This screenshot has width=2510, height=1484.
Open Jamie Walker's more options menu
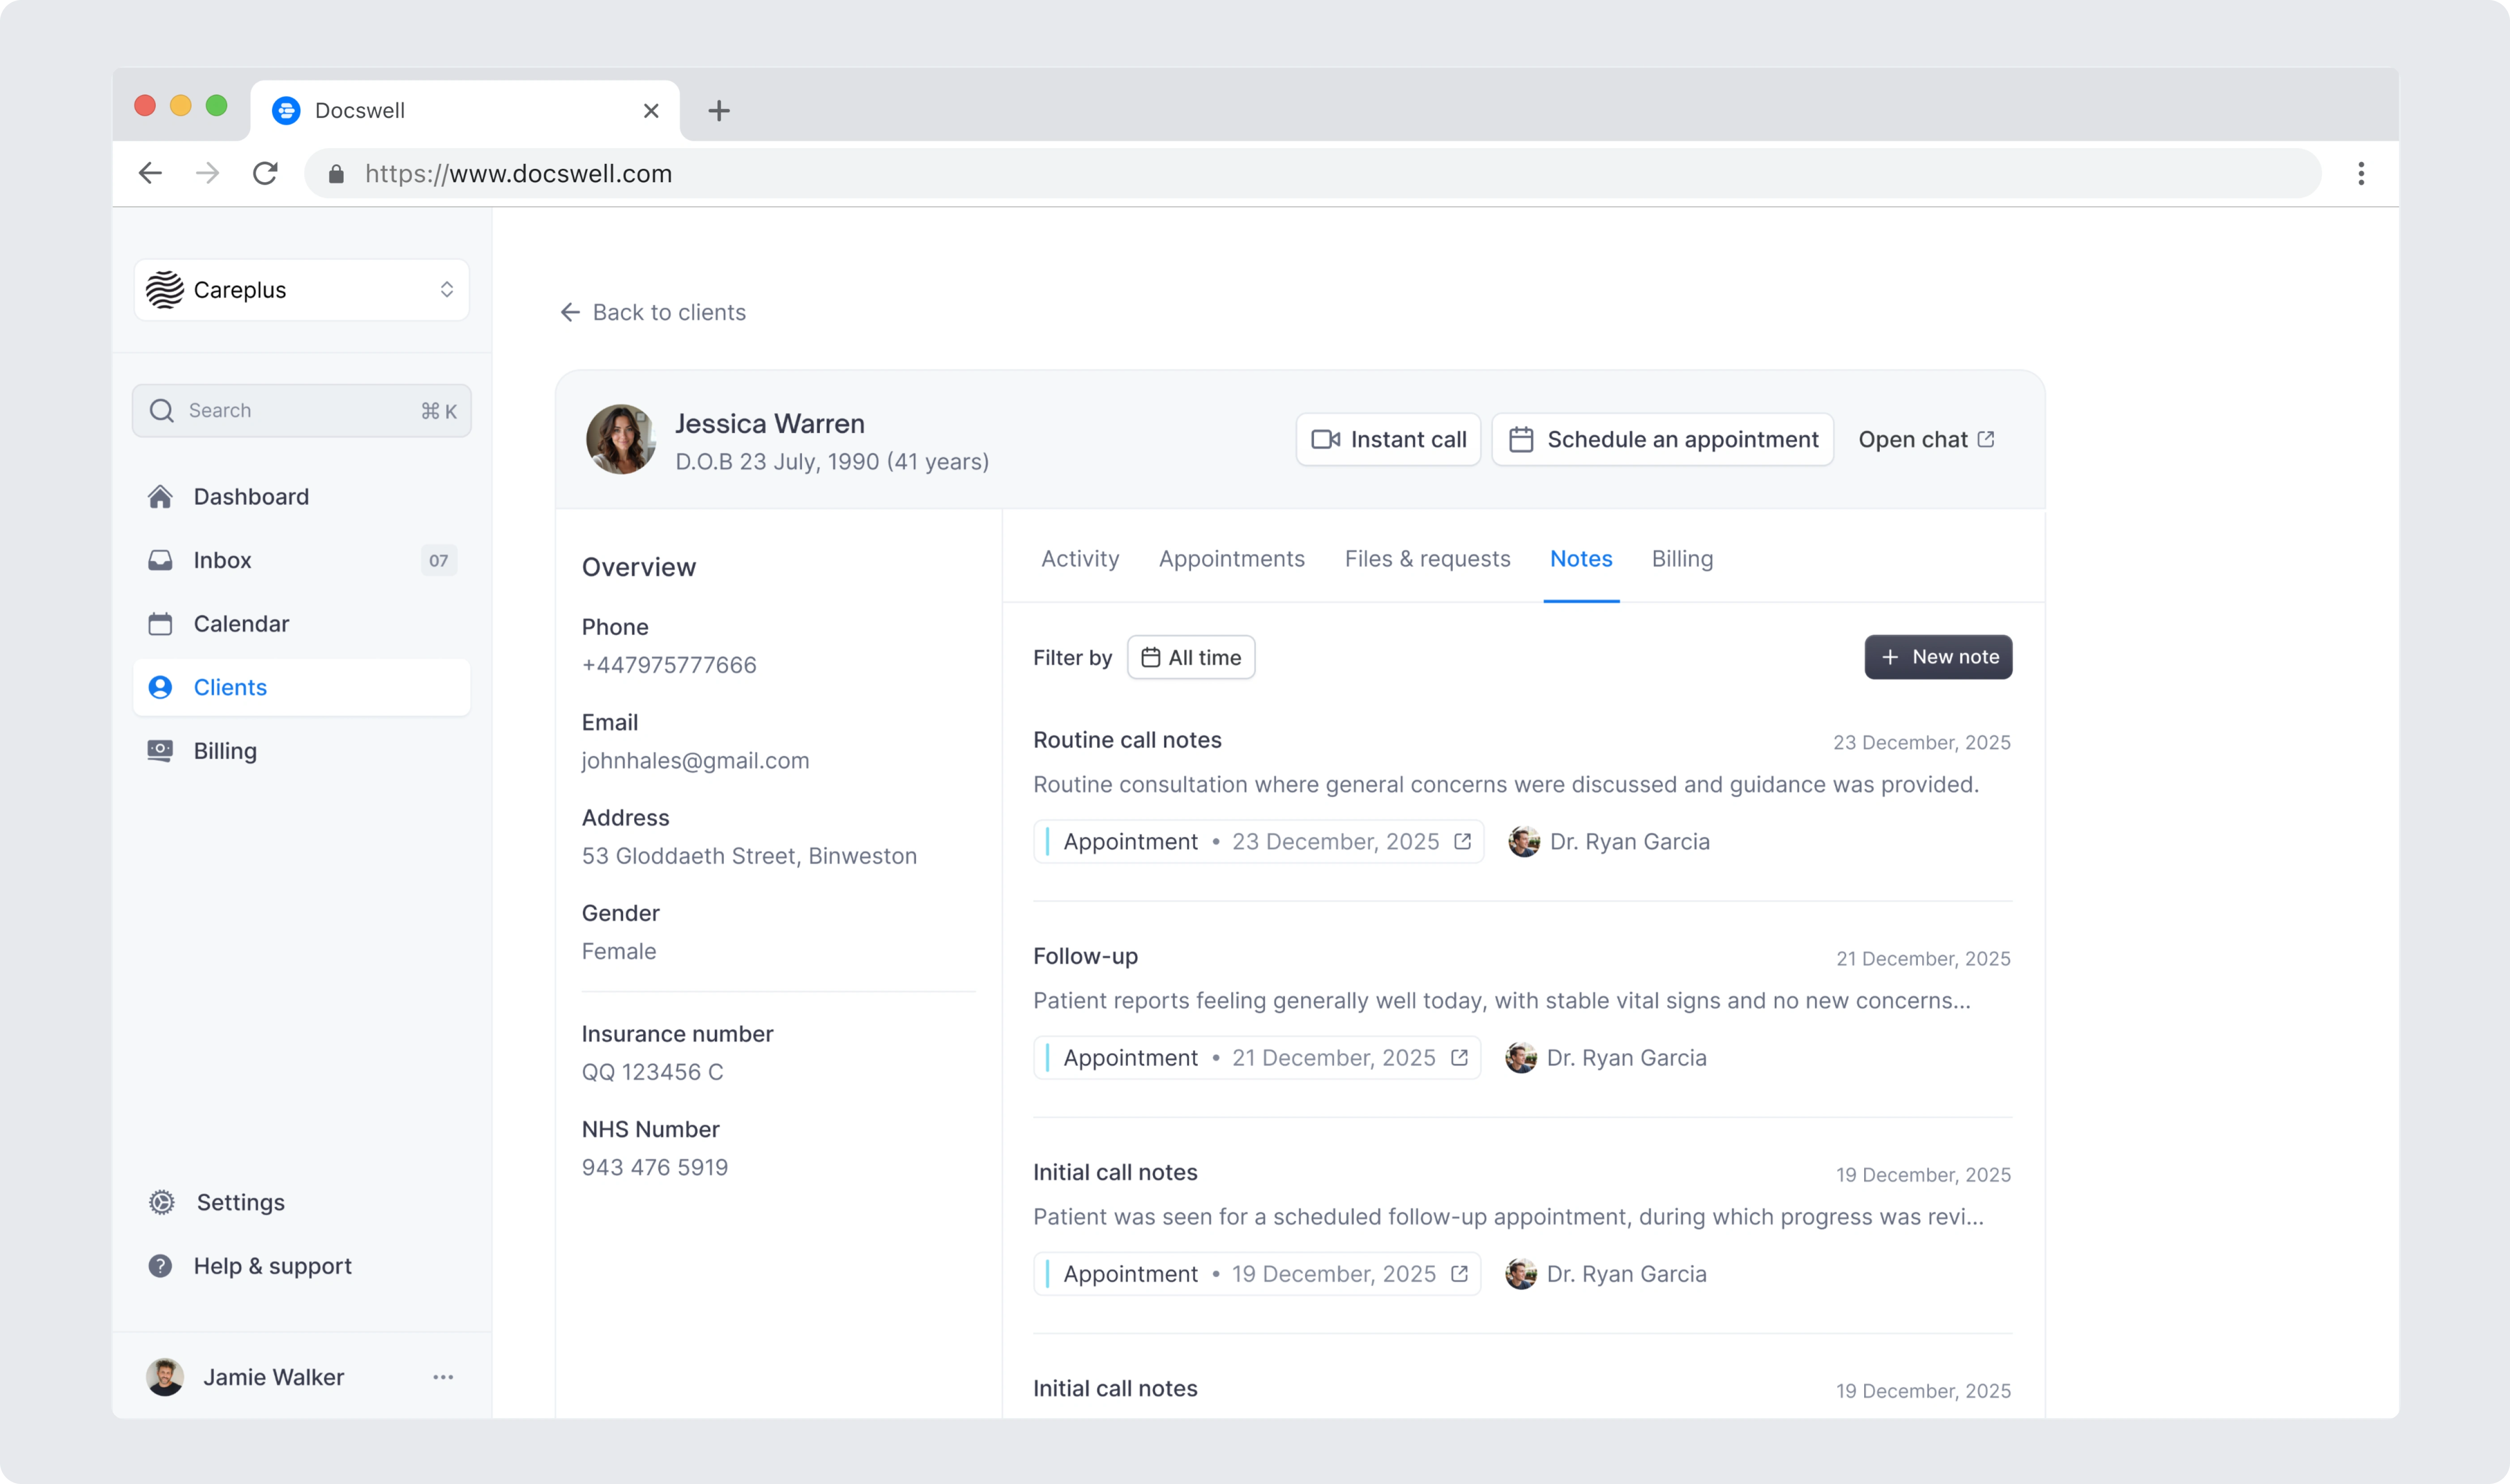pyautogui.click(x=443, y=1377)
